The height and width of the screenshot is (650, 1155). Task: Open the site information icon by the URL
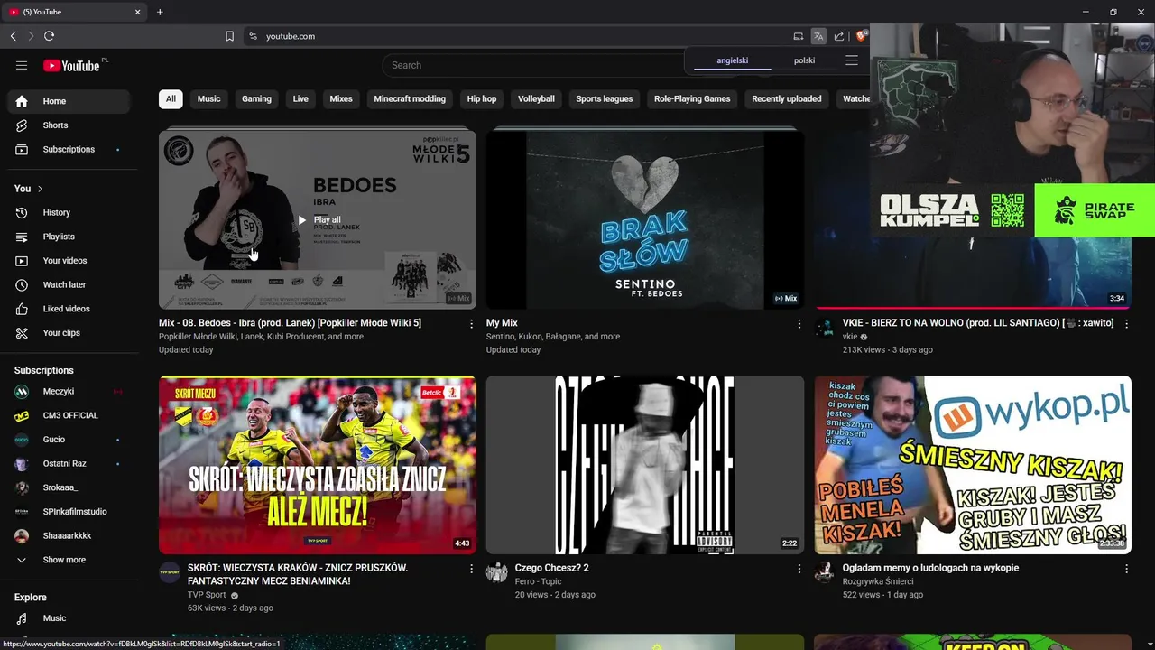click(253, 36)
